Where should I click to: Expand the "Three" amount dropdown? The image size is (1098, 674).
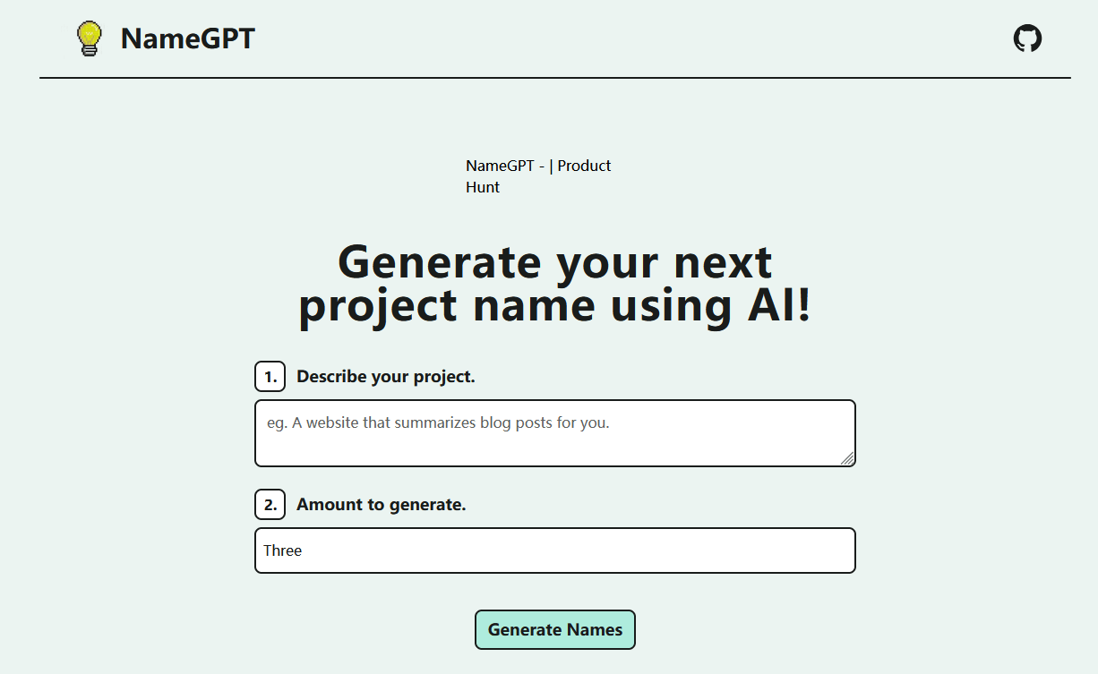click(x=554, y=550)
